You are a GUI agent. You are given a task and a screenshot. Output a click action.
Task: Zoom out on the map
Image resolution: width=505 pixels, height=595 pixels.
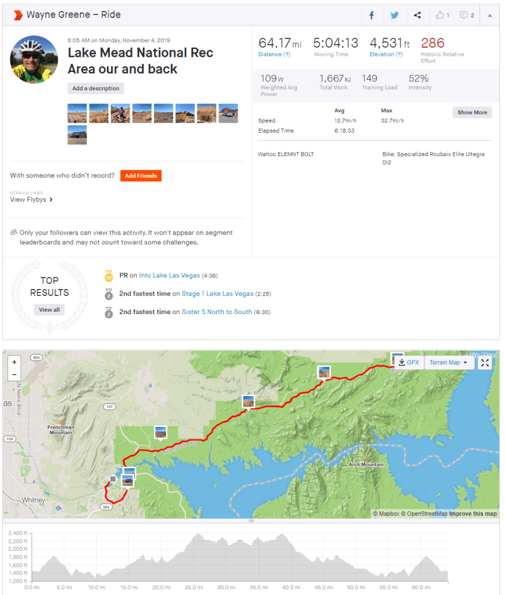click(15, 375)
